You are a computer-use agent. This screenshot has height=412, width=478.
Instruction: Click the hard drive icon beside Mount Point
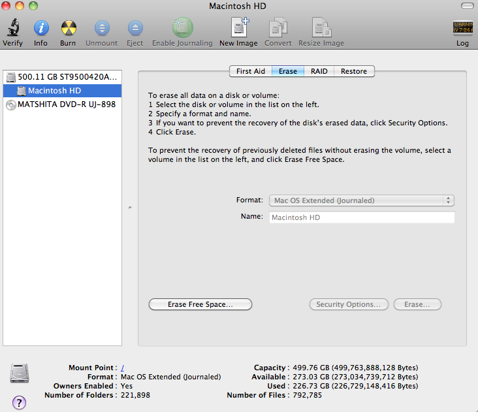coord(19,373)
